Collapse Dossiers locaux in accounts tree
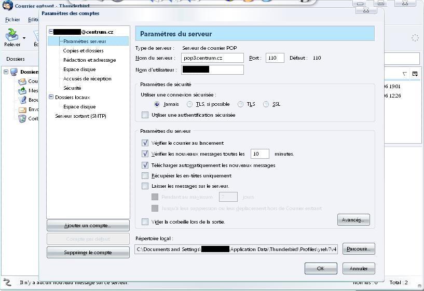424x291 pixels. pyautogui.click(x=51, y=96)
